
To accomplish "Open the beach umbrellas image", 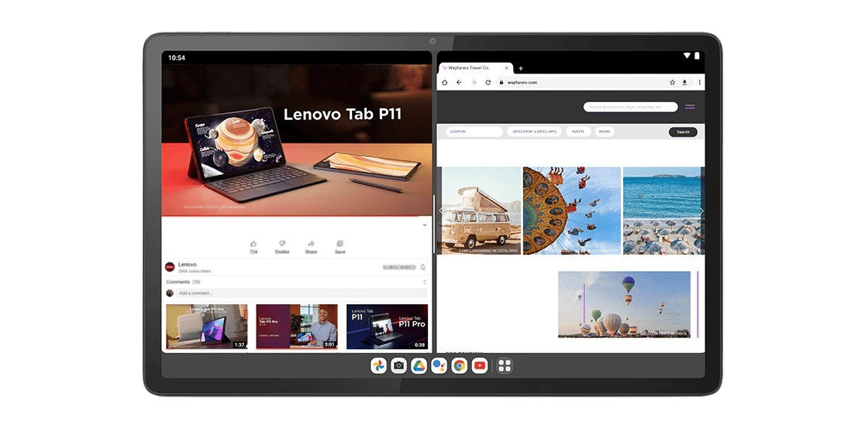I will tap(663, 211).
